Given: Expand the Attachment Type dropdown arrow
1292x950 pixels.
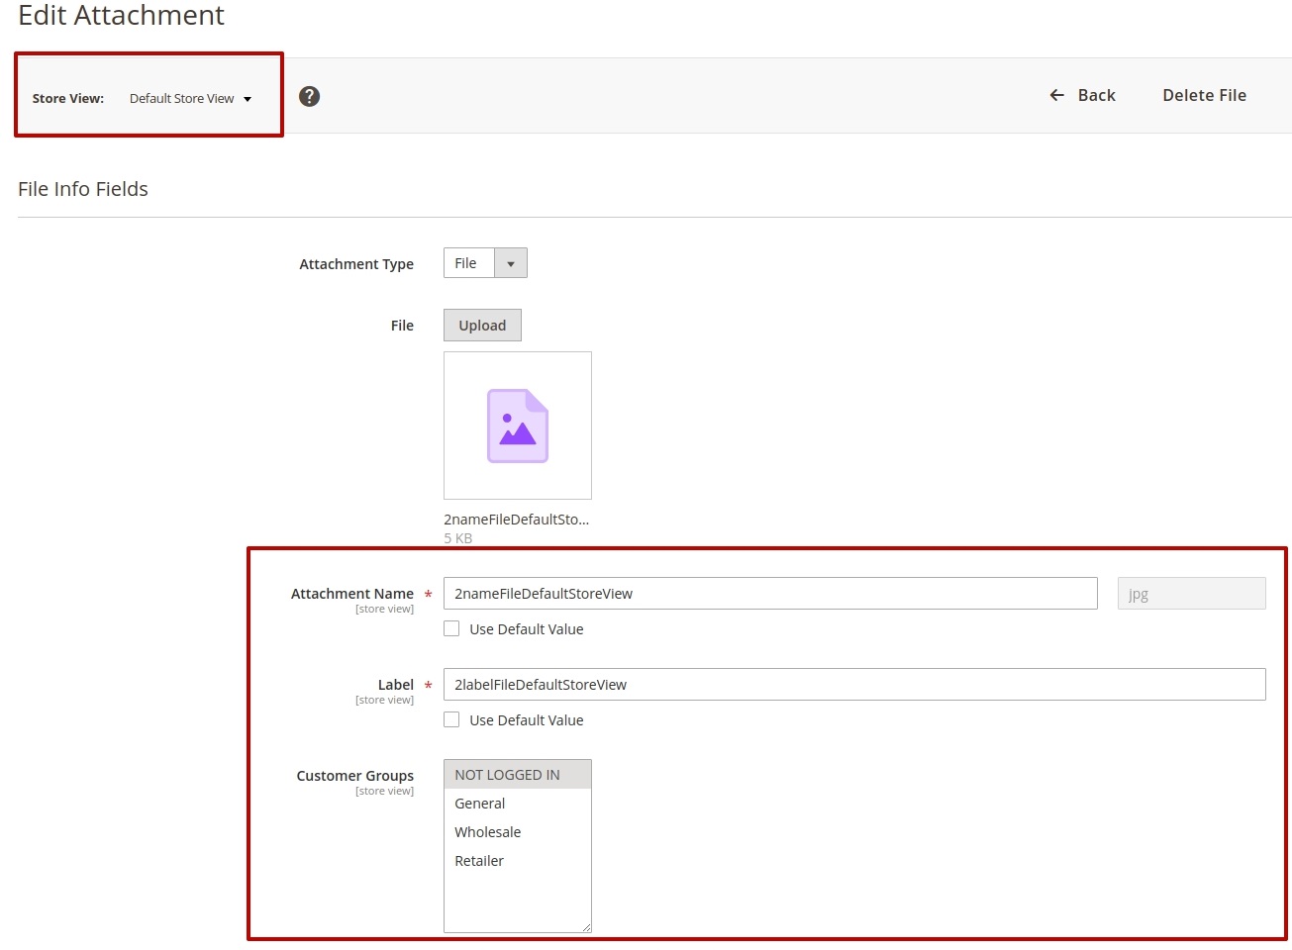Looking at the screenshot, I should (511, 263).
